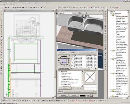
Task: Click the green printer-like icon in left toolbar
Action: tap(1, 62)
